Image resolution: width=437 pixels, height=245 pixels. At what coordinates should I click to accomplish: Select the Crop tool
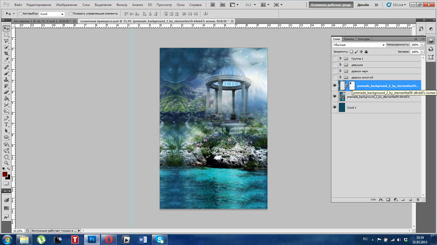(6, 53)
